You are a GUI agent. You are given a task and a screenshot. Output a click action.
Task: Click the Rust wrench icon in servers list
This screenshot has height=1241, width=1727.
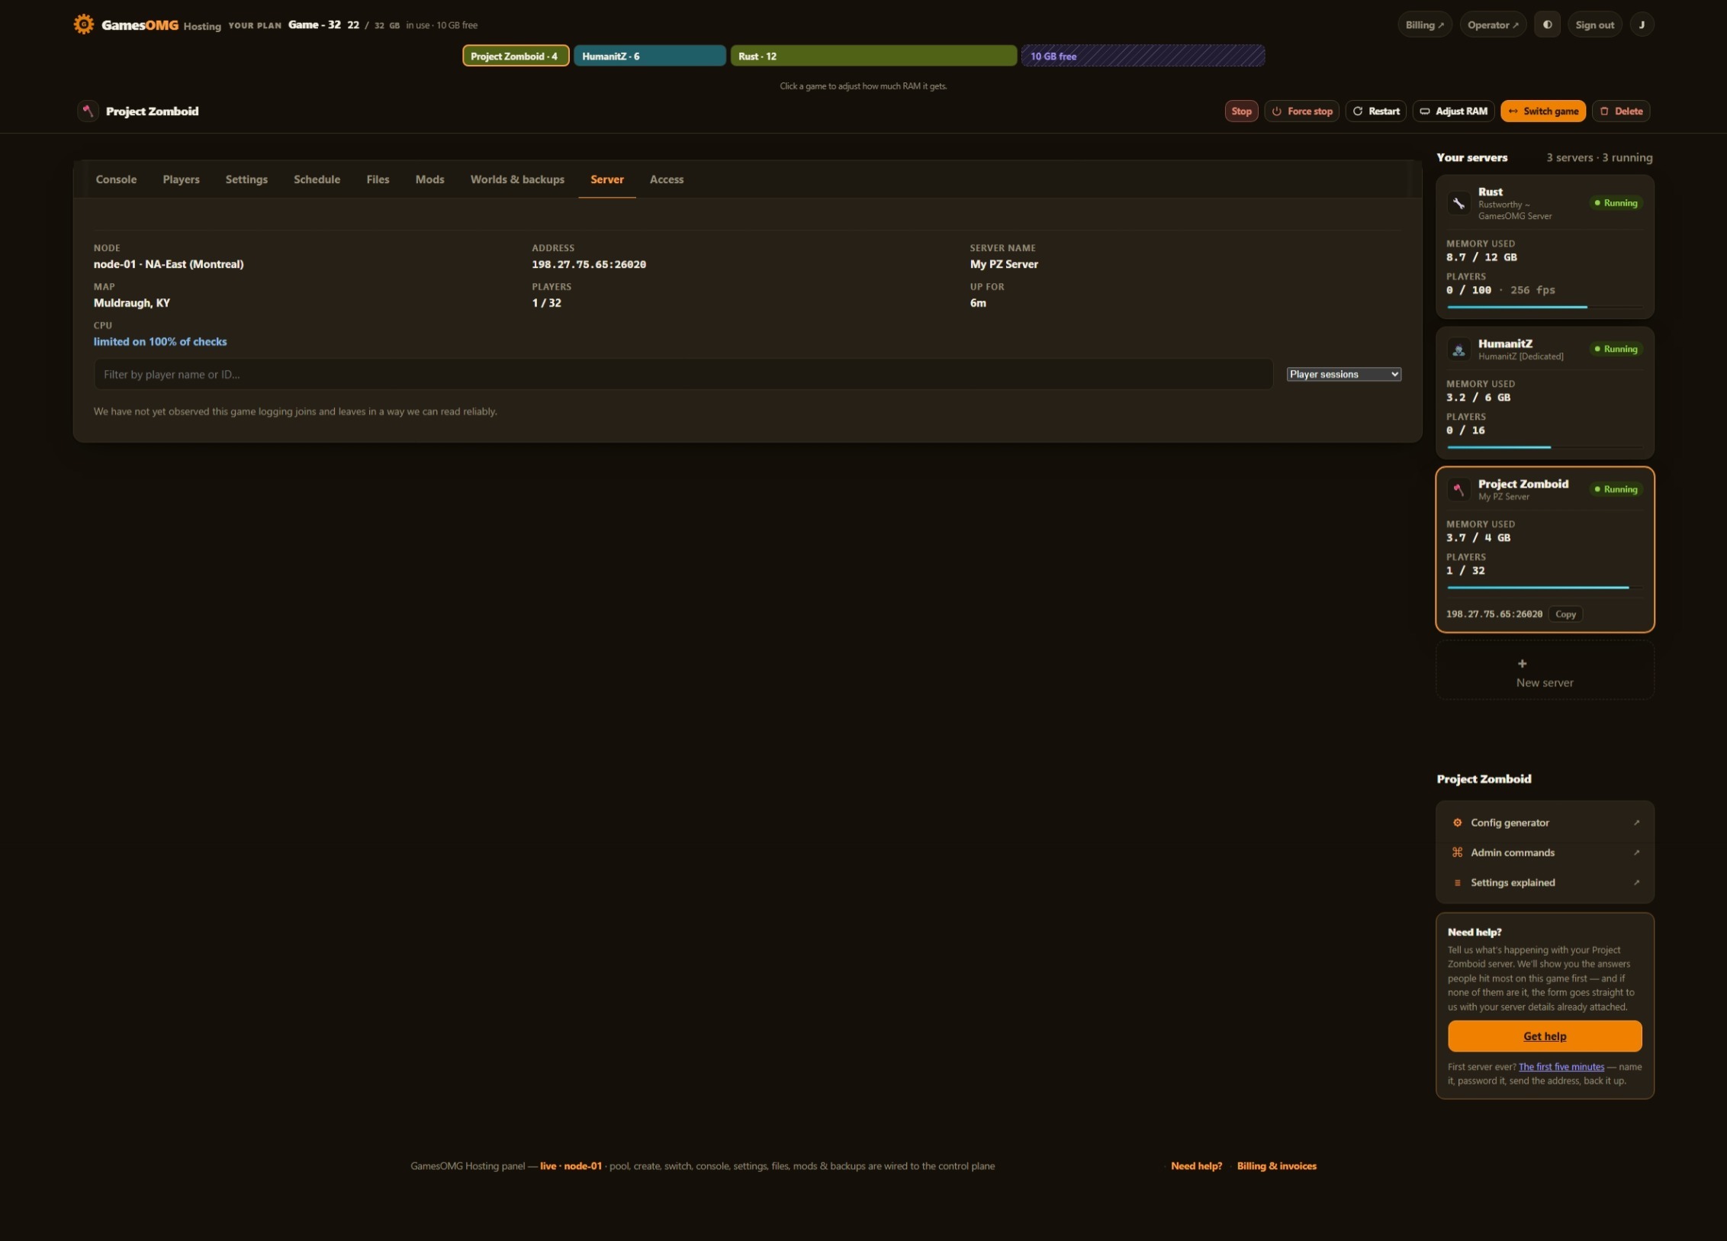point(1458,203)
